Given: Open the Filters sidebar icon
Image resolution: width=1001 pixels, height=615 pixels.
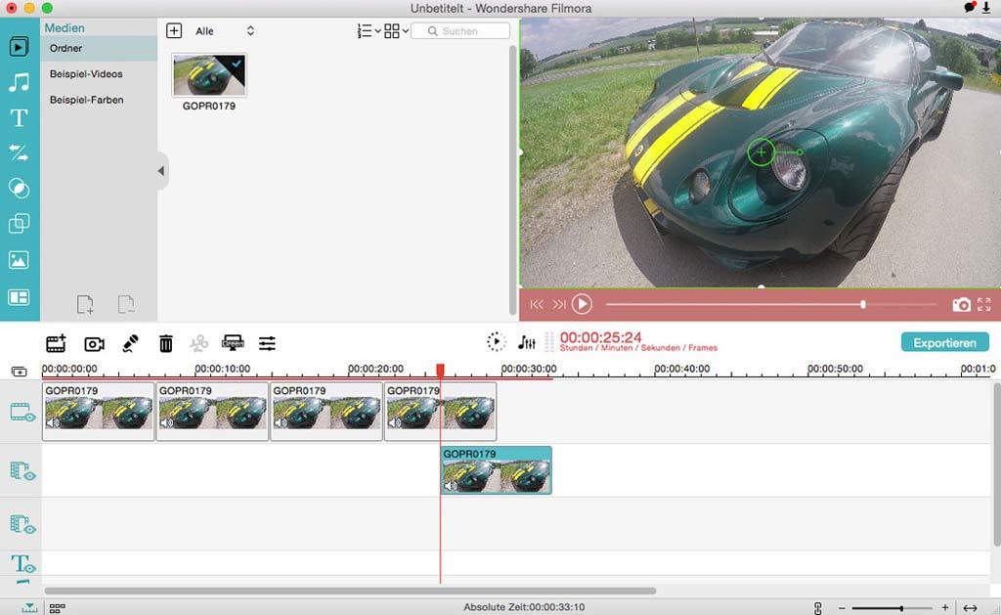Looking at the screenshot, I should [x=19, y=189].
